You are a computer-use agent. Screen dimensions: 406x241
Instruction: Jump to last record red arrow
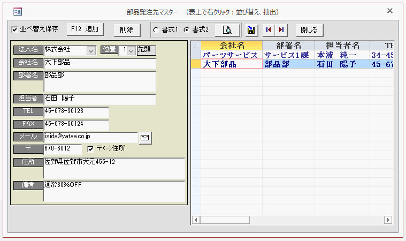281,30
